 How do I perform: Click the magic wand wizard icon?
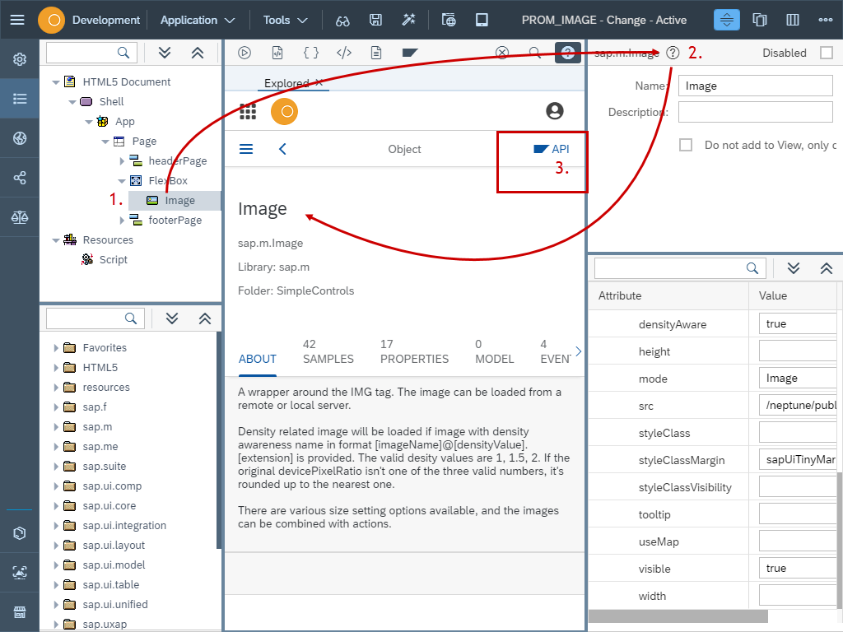pyautogui.click(x=408, y=20)
